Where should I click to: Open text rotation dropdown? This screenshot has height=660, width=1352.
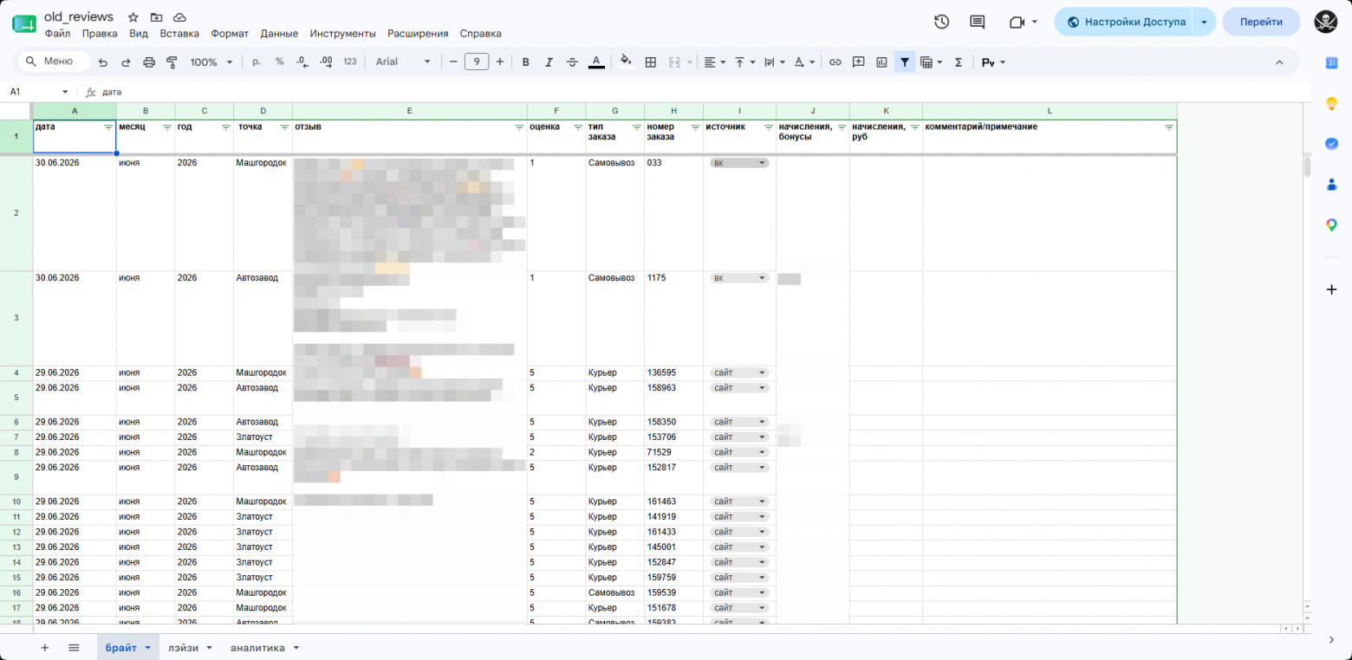coord(805,62)
